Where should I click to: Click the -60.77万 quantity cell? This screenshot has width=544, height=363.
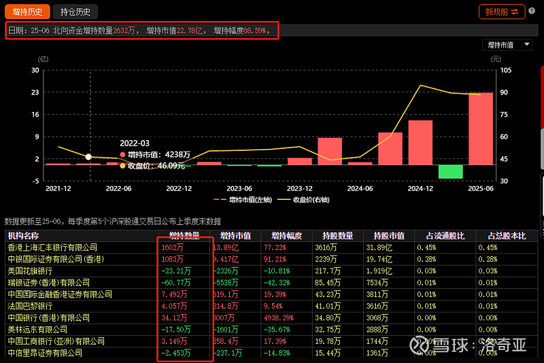176,283
